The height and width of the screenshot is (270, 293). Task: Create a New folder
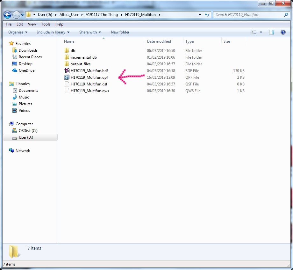[120, 32]
